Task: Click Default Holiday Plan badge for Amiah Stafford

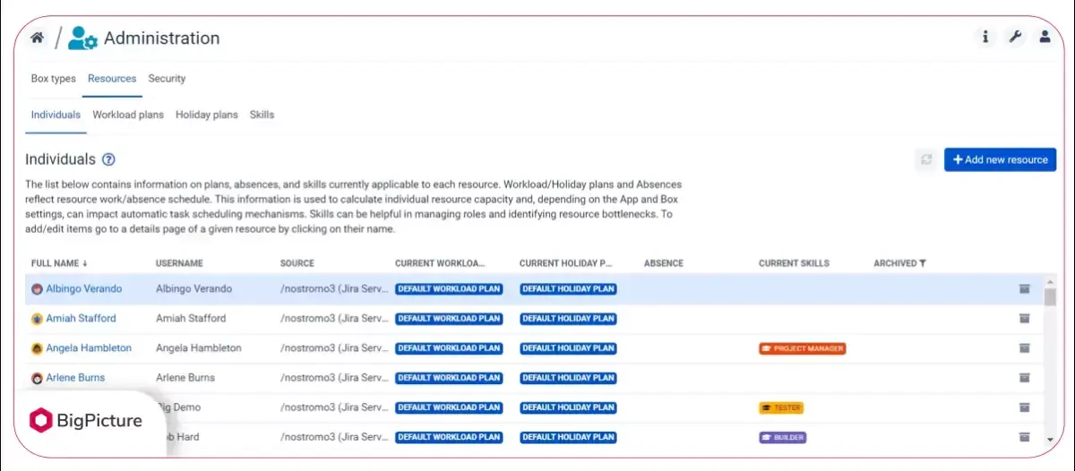Action: 568,319
